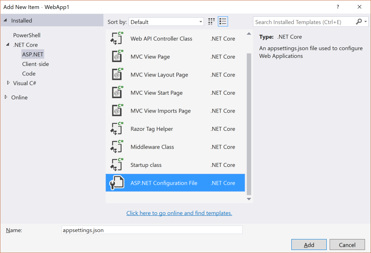Select the Client-side category
The image size is (371, 253).
coord(35,64)
